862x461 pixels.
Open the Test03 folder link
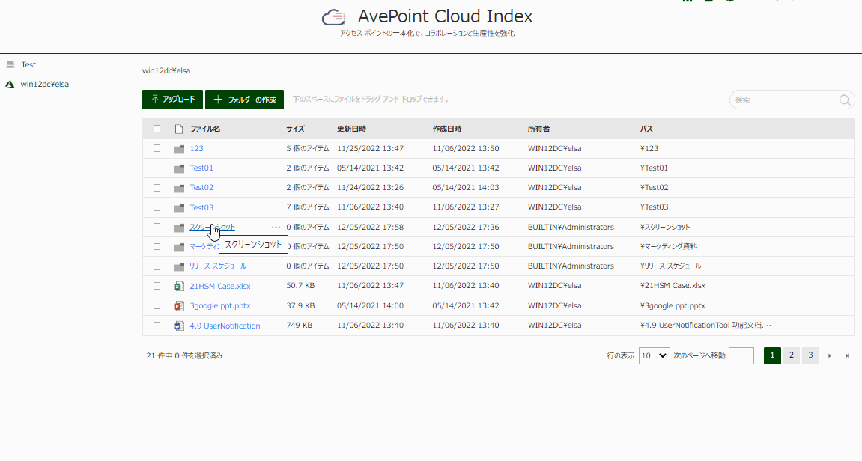tap(201, 208)
